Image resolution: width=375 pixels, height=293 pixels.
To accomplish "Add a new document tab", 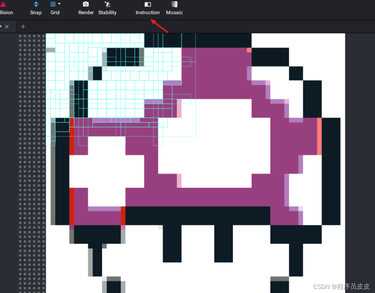I will [x=23, y=27].
